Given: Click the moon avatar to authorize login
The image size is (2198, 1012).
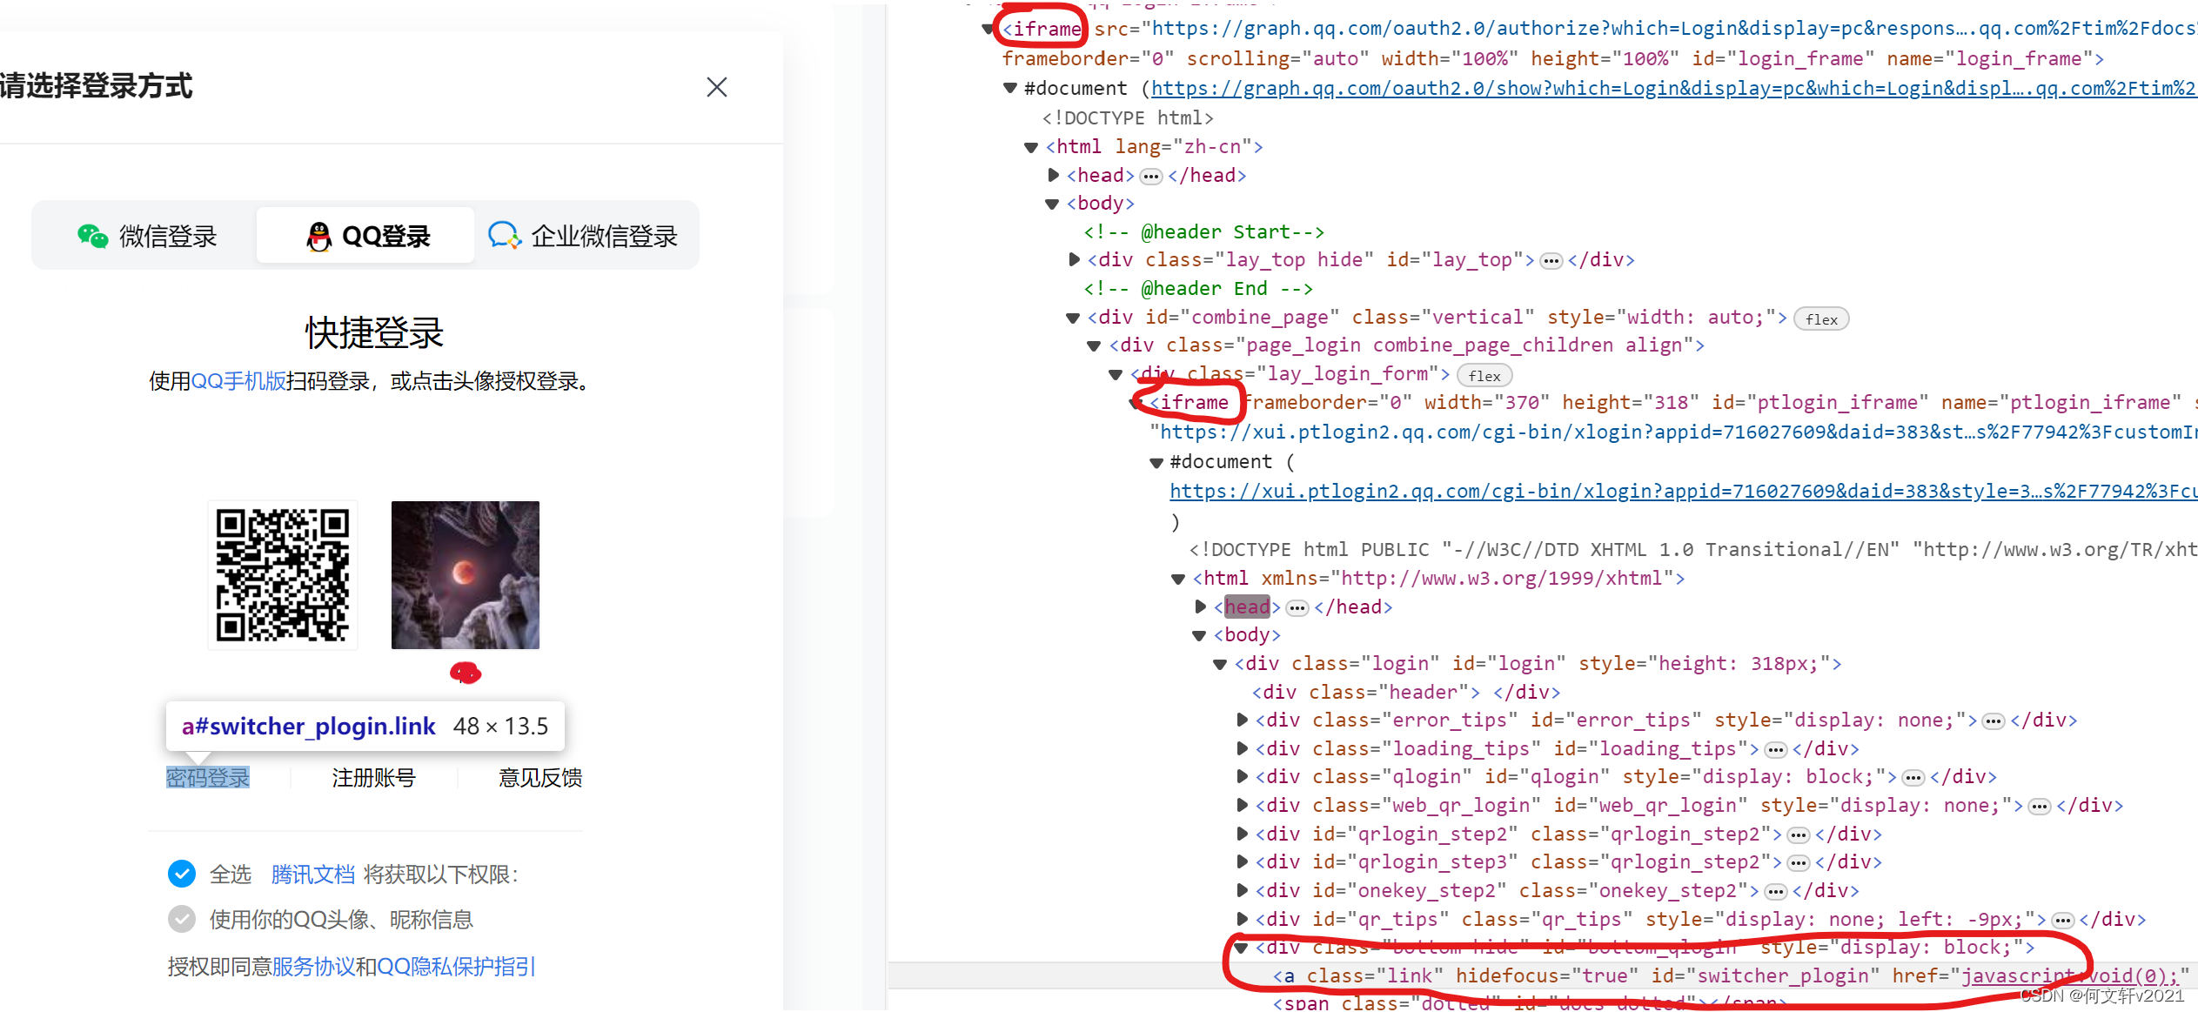Looking at the screenshot, I should point(465,575).
